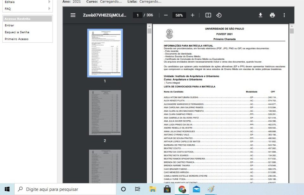Click candidate CAIO MENEZES ARRUDA
Viewport: 304px width, 195px height.
pyautogui.click(x=176, y=172)
